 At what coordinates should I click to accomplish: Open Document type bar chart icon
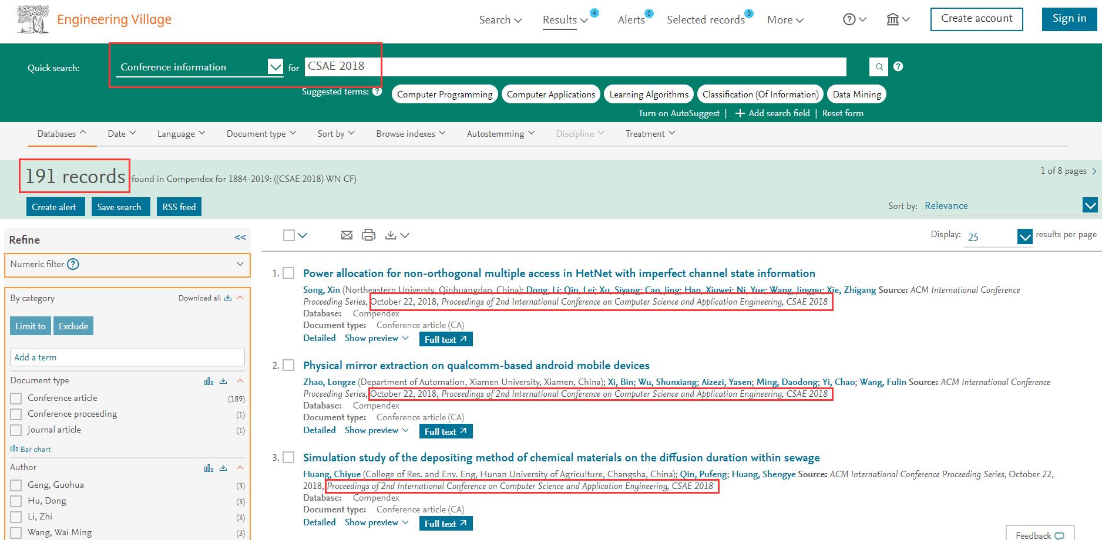(x=209, y=381)
